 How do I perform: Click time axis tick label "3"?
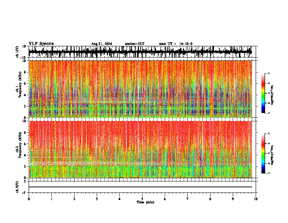[x=97, y=199]
